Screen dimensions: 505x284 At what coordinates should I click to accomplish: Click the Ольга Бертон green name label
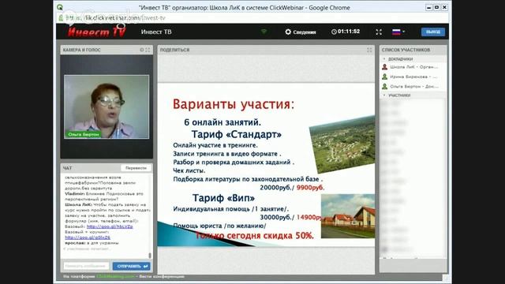(x=84, y=134)
